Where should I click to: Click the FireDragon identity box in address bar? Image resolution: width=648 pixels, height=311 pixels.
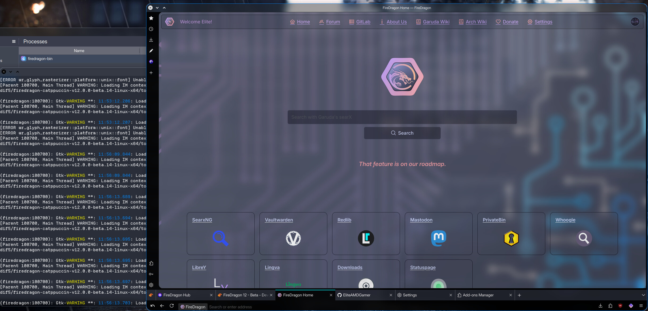click(193, 307)
